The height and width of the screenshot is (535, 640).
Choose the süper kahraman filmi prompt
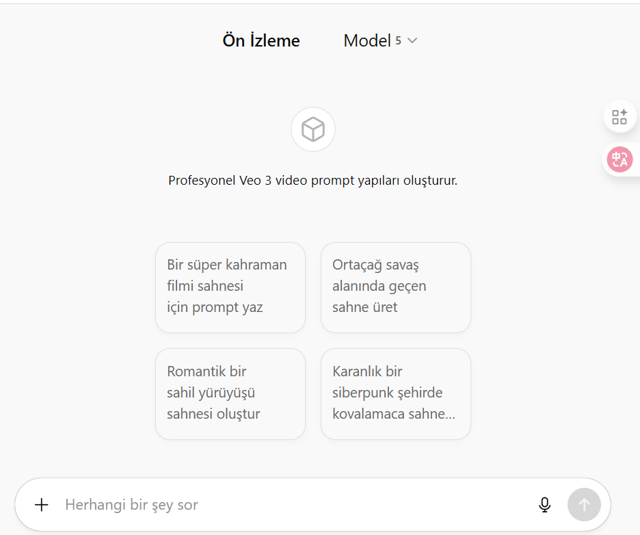[230, 287]
